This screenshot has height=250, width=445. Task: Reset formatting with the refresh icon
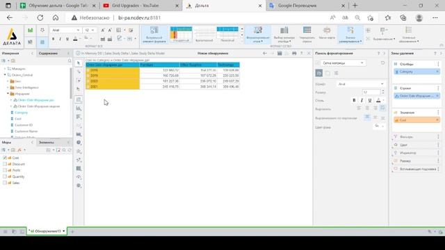382,63
